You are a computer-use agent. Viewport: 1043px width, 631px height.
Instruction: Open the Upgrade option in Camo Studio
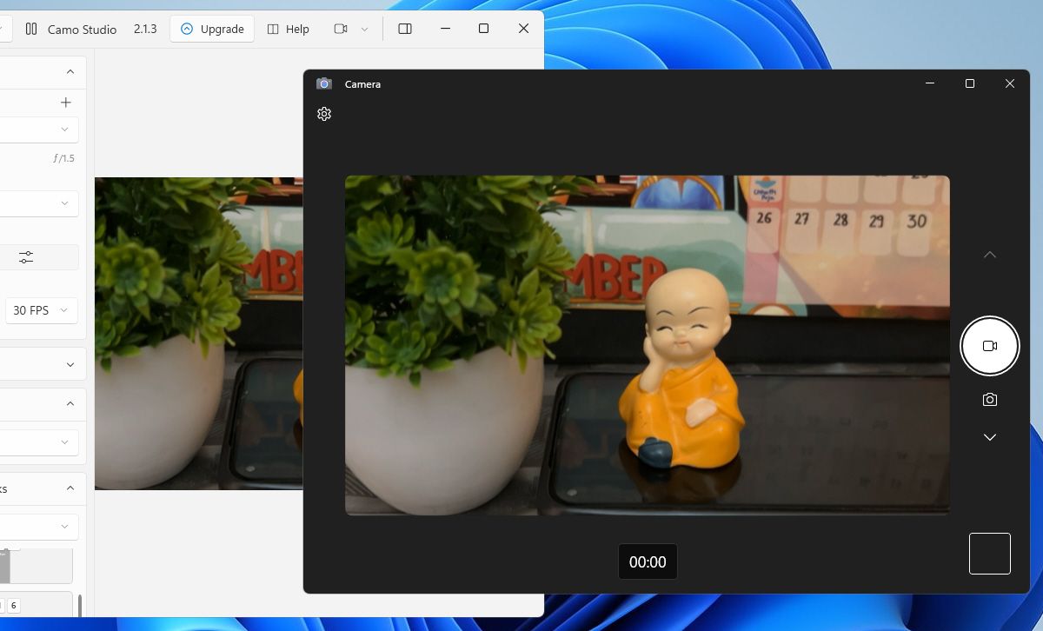pos(211,29)
